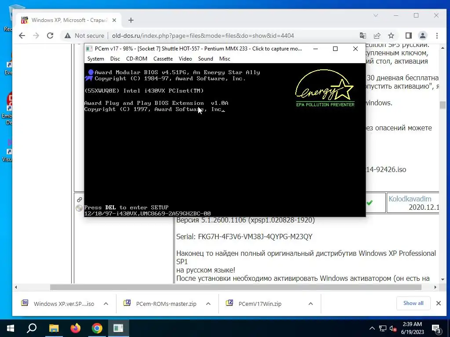Click the Kolodkavadim user link
Screen dimensions: 450x337
(410, 199)
